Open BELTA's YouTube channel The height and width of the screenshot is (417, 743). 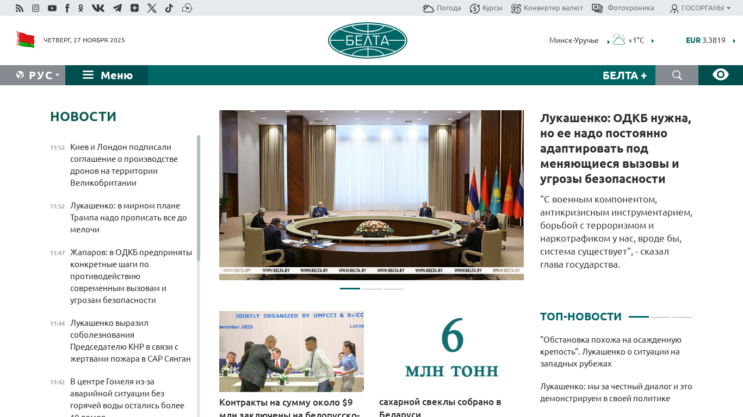(x=52, y=8)
